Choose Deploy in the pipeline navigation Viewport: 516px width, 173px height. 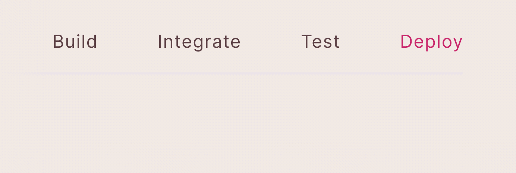[431, 42]
